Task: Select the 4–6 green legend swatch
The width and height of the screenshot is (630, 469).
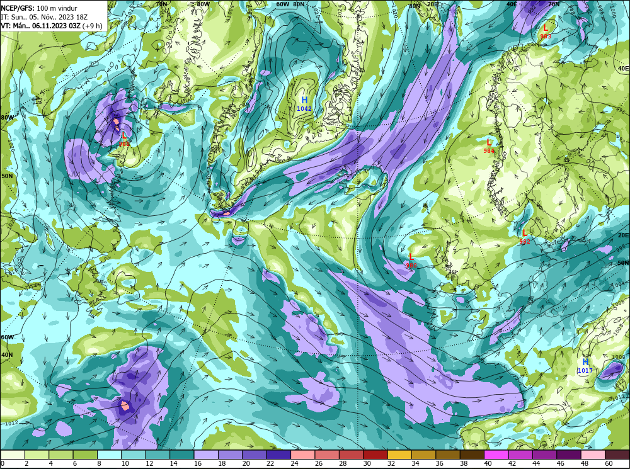Action: click(x=61, y=455)
